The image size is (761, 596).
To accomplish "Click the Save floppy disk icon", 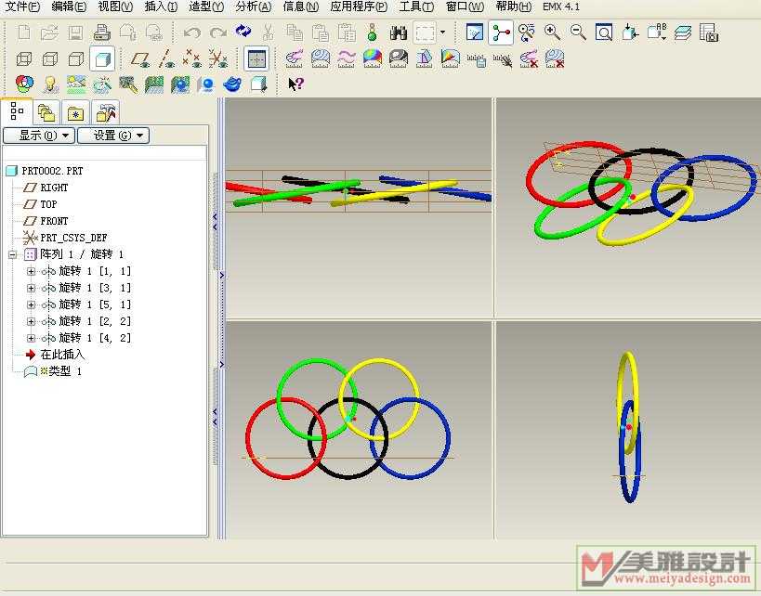I will point(75,32).
